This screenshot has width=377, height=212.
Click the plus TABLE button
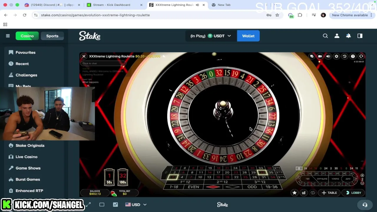(x=329, y=193)
